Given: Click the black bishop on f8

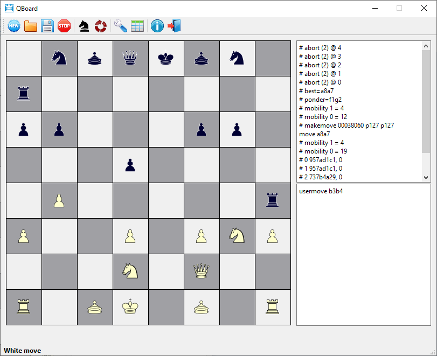Looking at the screenshot, I should (x=201, y=58).
